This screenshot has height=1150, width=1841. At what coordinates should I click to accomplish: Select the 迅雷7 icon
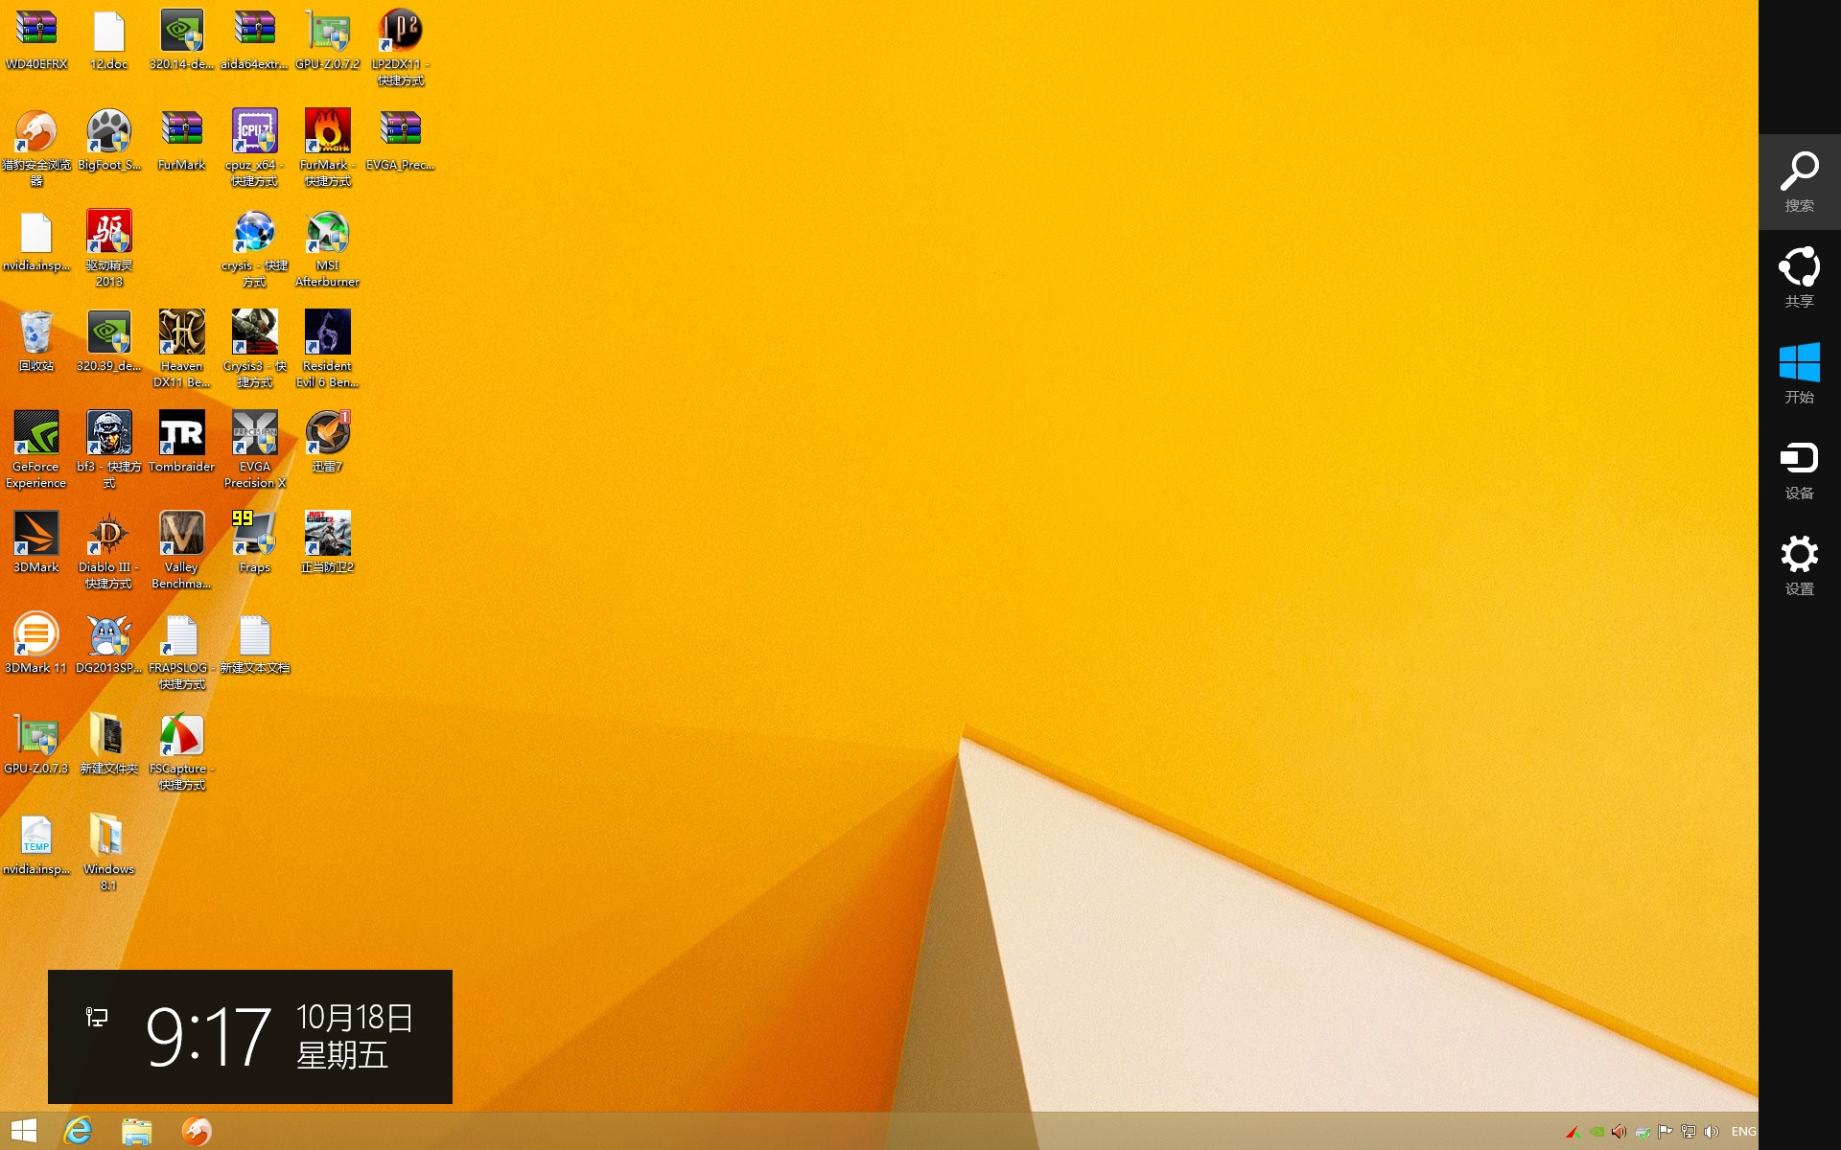(x=328, y=443)
